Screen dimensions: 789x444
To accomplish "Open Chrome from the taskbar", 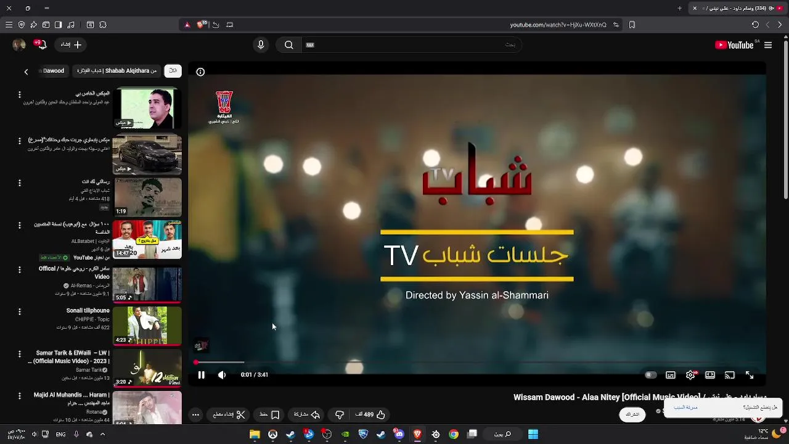I will (454, 434).
